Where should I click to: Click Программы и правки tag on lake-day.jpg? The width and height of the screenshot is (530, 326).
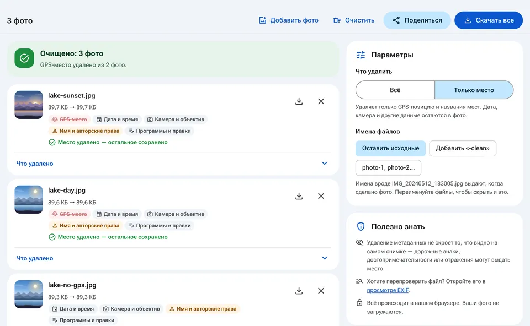click(x=160, y=226)
